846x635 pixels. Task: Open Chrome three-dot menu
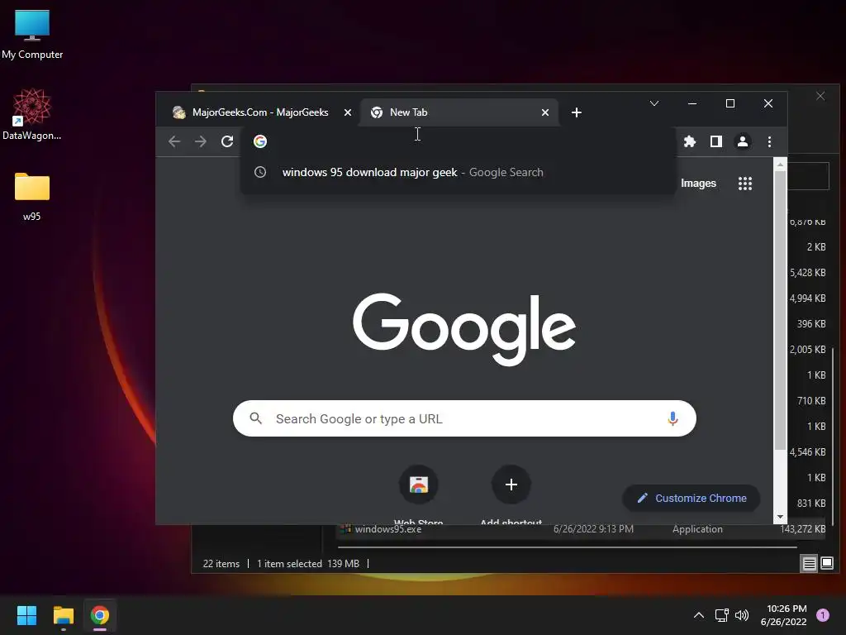click(x=769, y=141)
